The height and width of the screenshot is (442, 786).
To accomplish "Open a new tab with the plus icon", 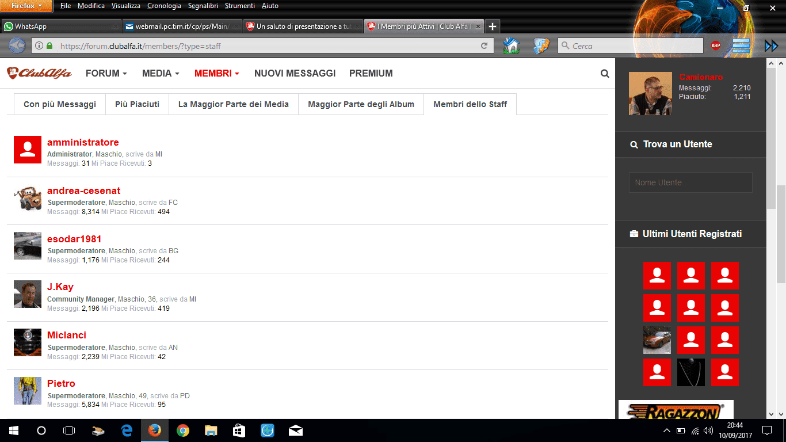I will 493,26.
